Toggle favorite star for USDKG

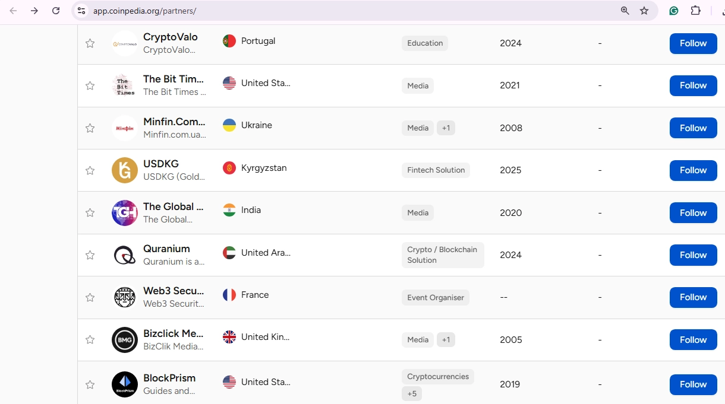pyautogui.click(x=90, y=170)
